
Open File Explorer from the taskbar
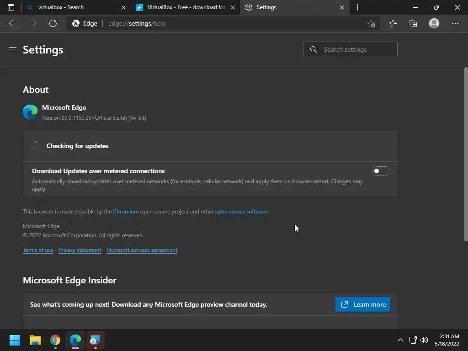[x=35, y=340]
